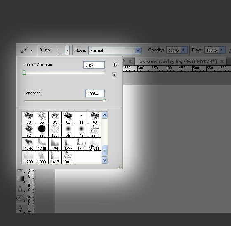This screenshot has height=226, width=231.
Task: Select the 1795 landscape brush thumbnail
Action: pos(29,144)
